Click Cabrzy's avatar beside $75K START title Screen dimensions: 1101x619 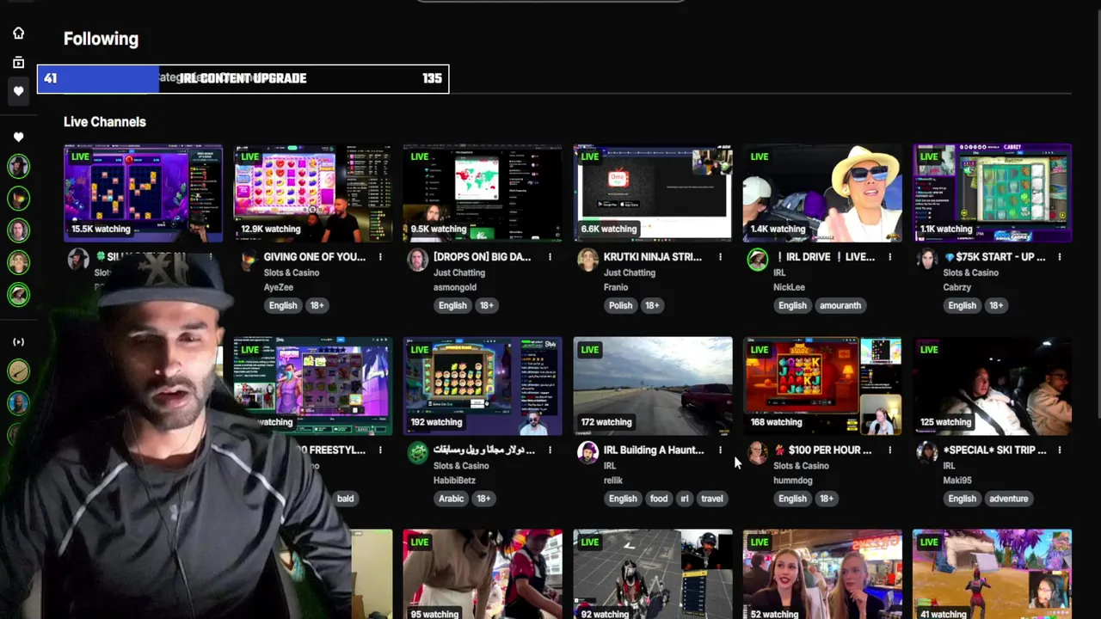[x=926, y=260]
